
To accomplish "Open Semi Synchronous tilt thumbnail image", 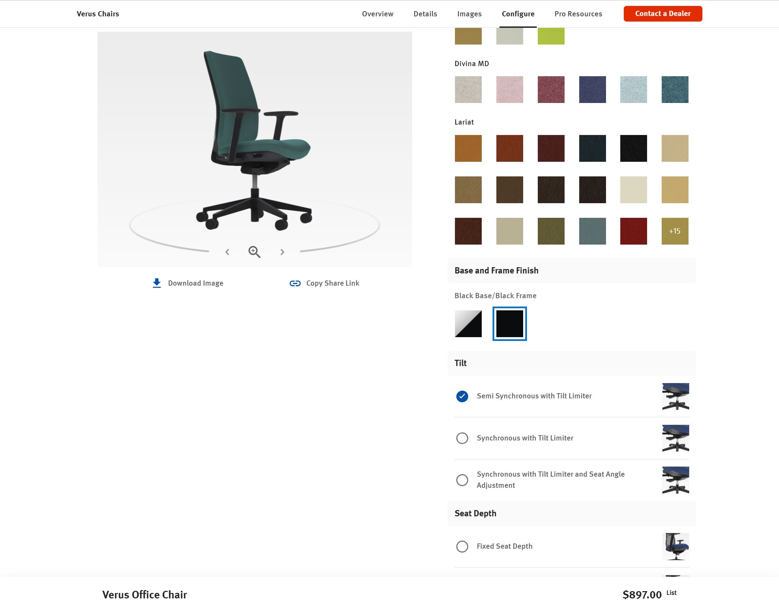I will [x=675, y=396].
